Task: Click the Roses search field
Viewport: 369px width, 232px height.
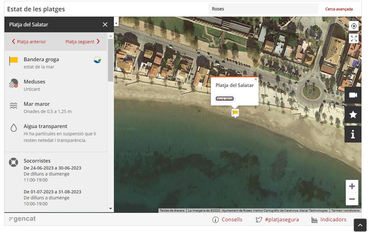Action: tap(263, 9)
